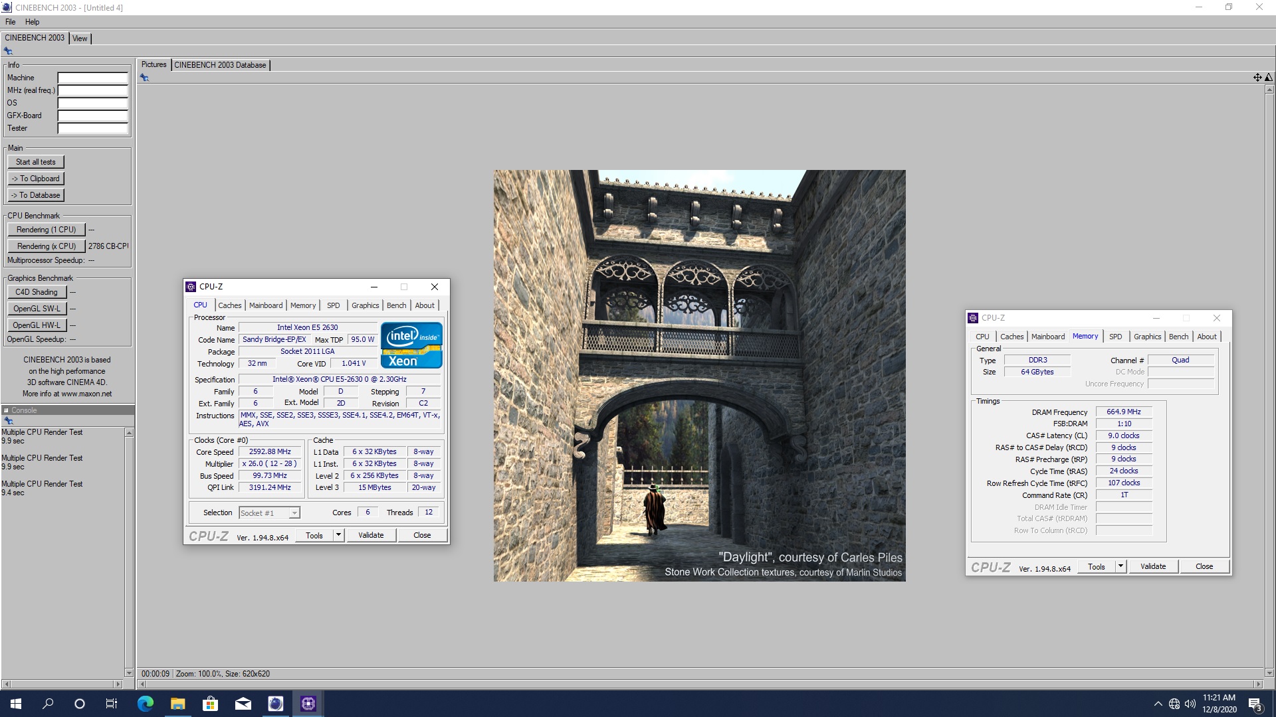The height and width of the screenshot is (717, 1276).
Task: Click Validate in left CPU-Z window
Action: (x=371, y=535)
